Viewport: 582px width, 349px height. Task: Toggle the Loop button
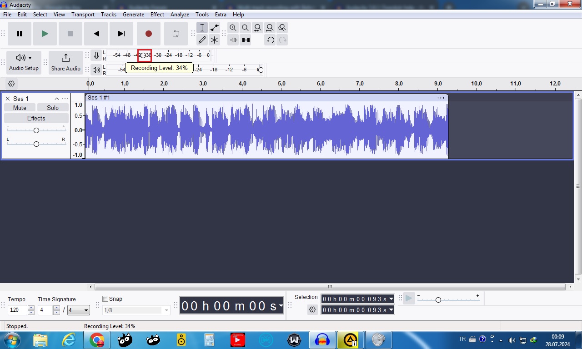click(x=176, y=34)
